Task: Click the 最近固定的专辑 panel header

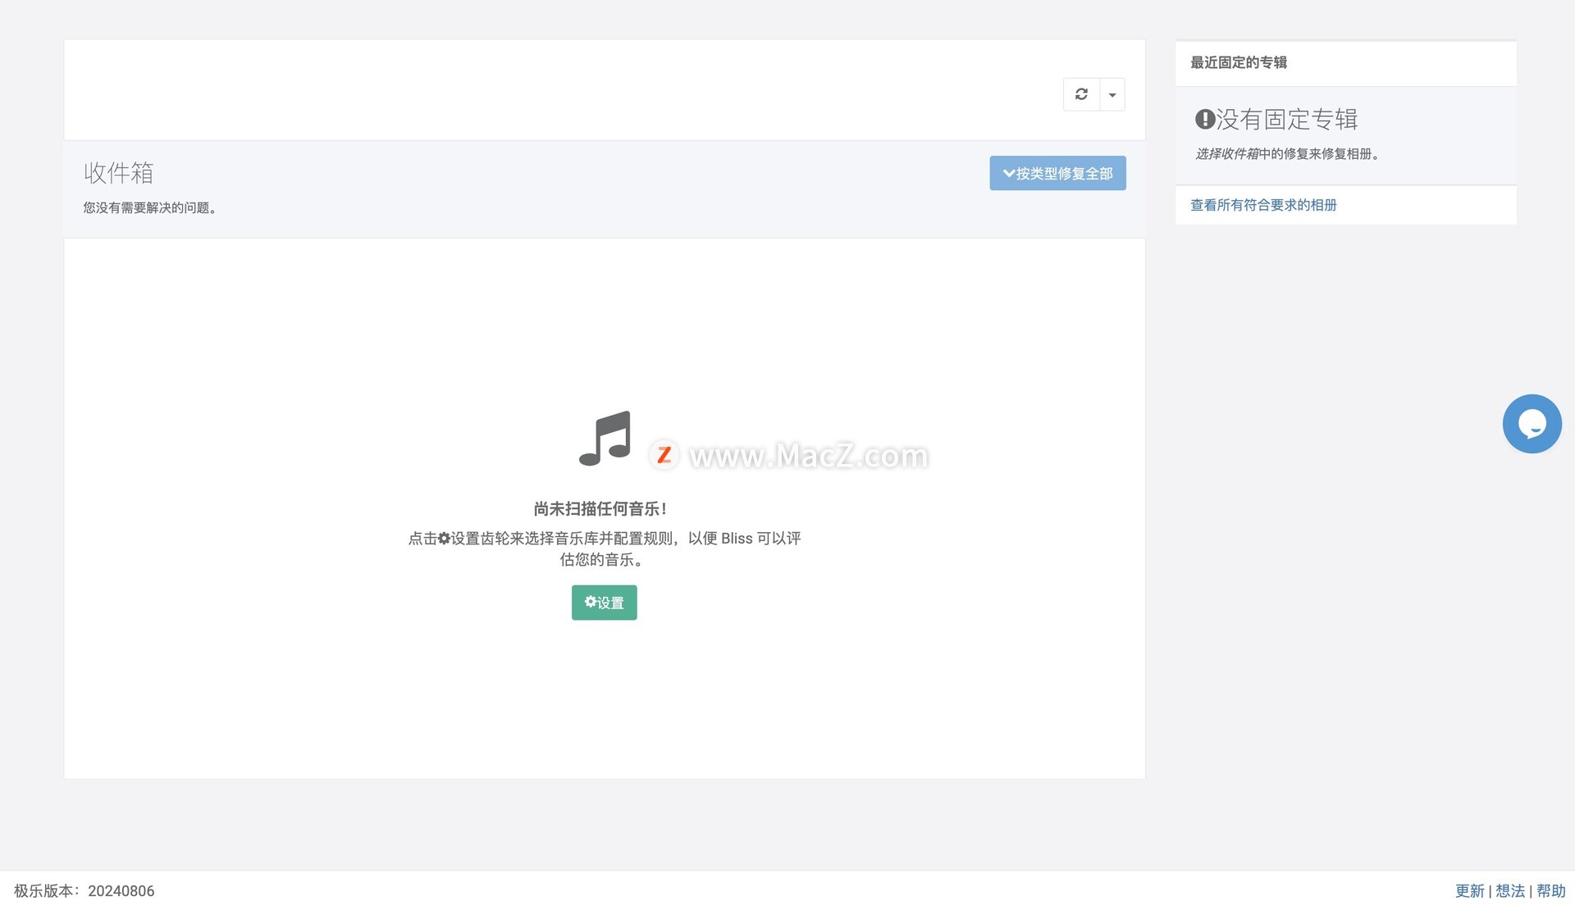Action: 1345,63
